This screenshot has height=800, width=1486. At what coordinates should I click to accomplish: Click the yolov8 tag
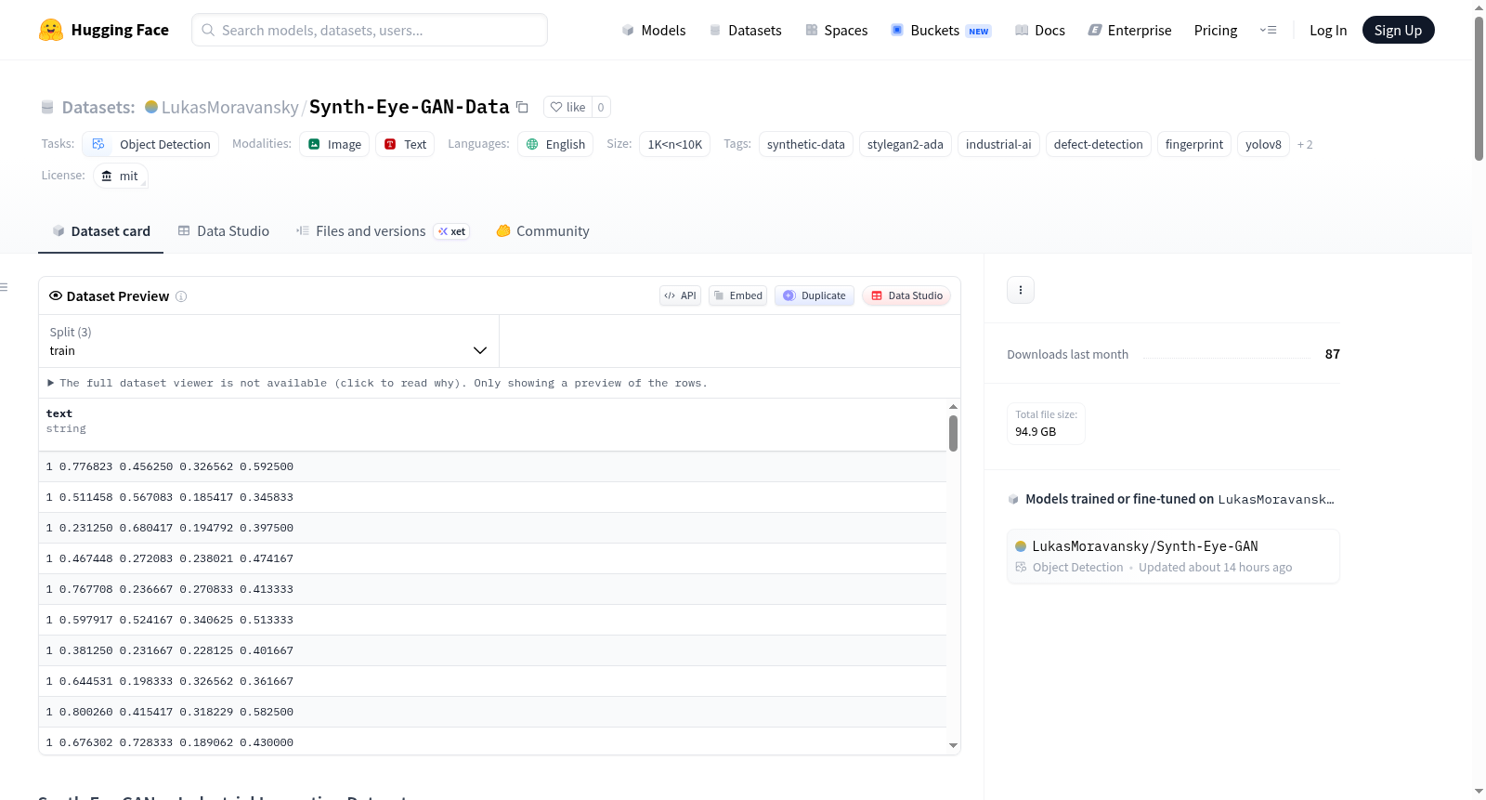click(x=1263, y=144)
